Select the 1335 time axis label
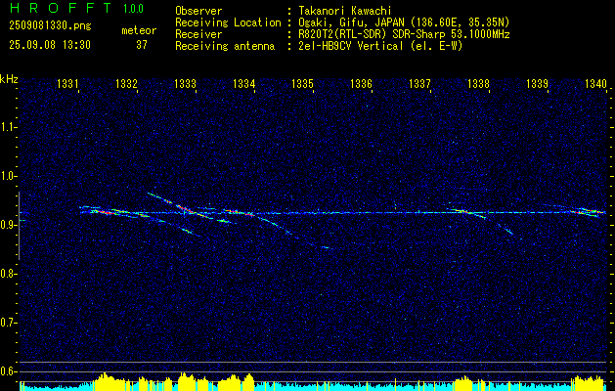615x391 pixels. pyautogui.click(x=302, y=83)
